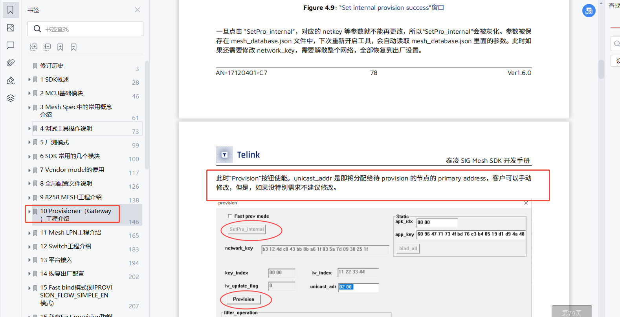620x317 pixels.
Task: Open the thumbnails panel icon
Action: (x=11, y=28)
